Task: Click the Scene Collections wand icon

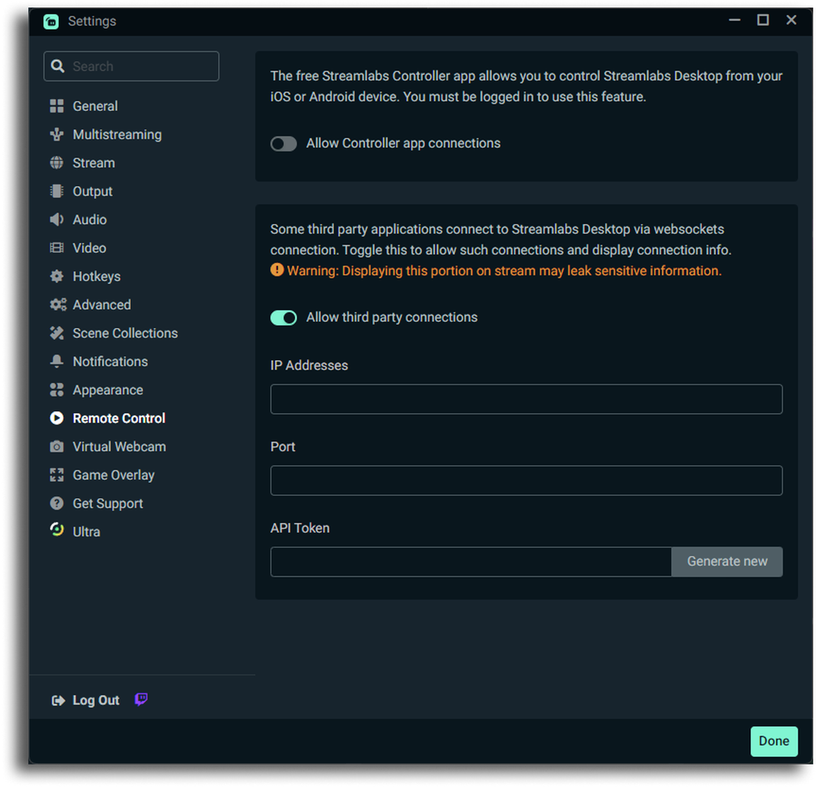Action: pos(56,333)
